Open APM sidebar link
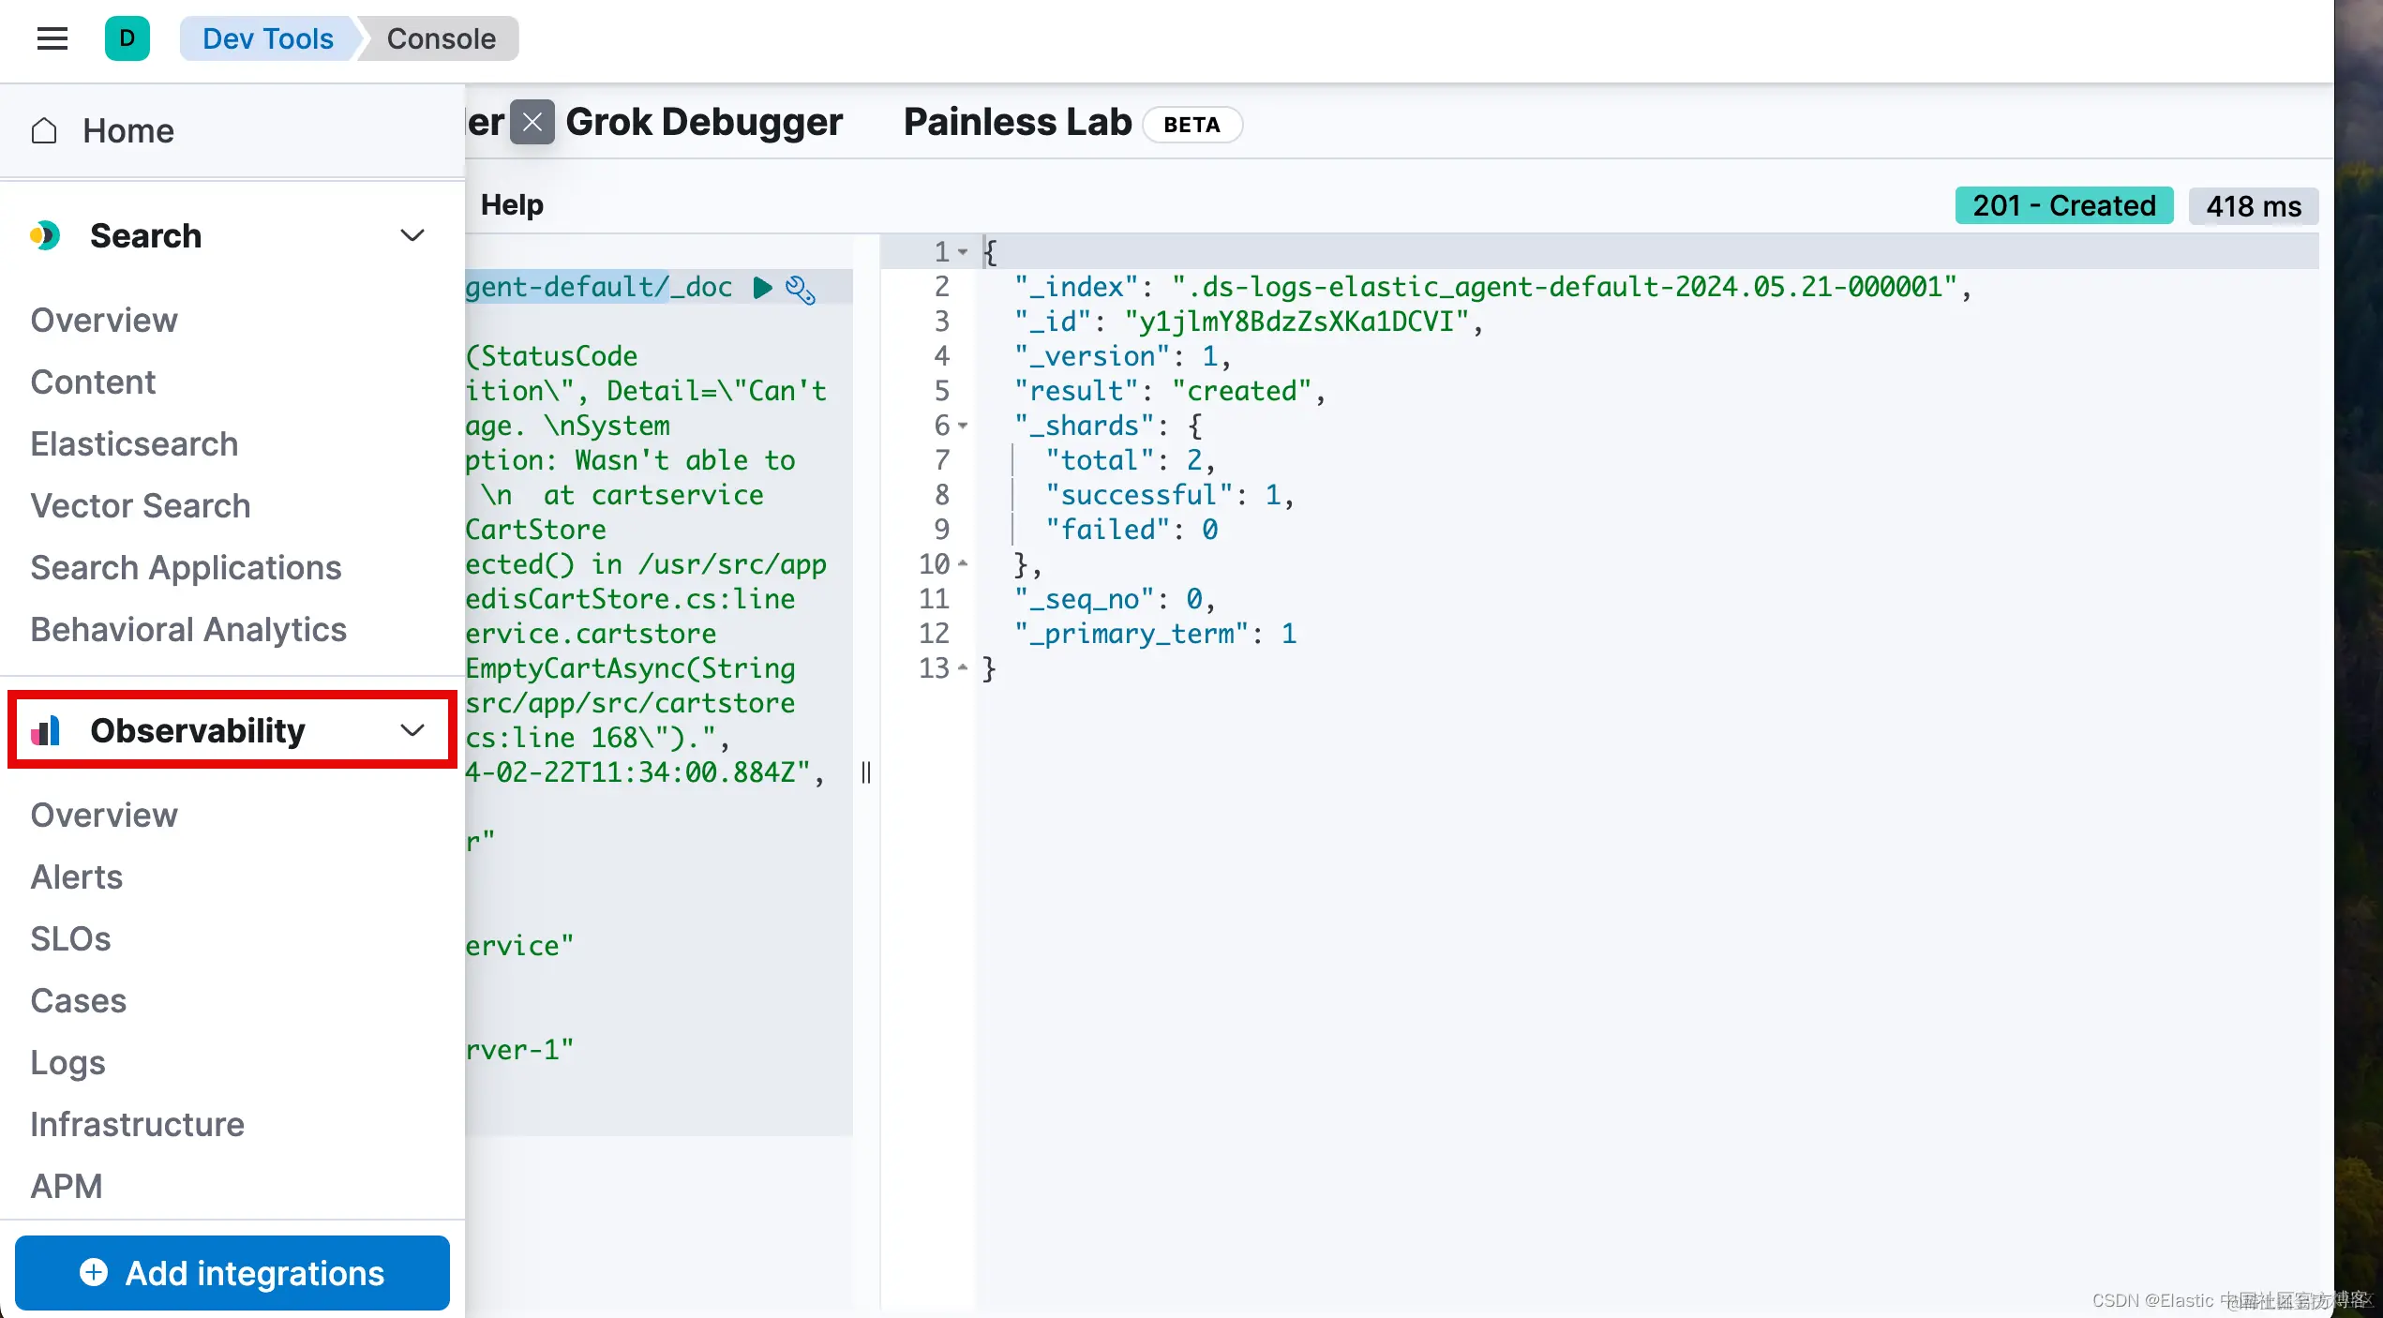Viewport: 2383px width, 1318px height. [67, 1186]
